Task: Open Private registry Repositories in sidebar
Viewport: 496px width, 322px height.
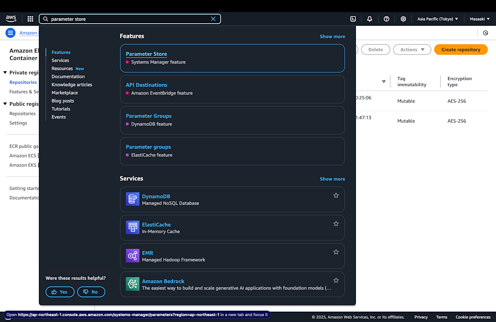Action: click(23, 82)
